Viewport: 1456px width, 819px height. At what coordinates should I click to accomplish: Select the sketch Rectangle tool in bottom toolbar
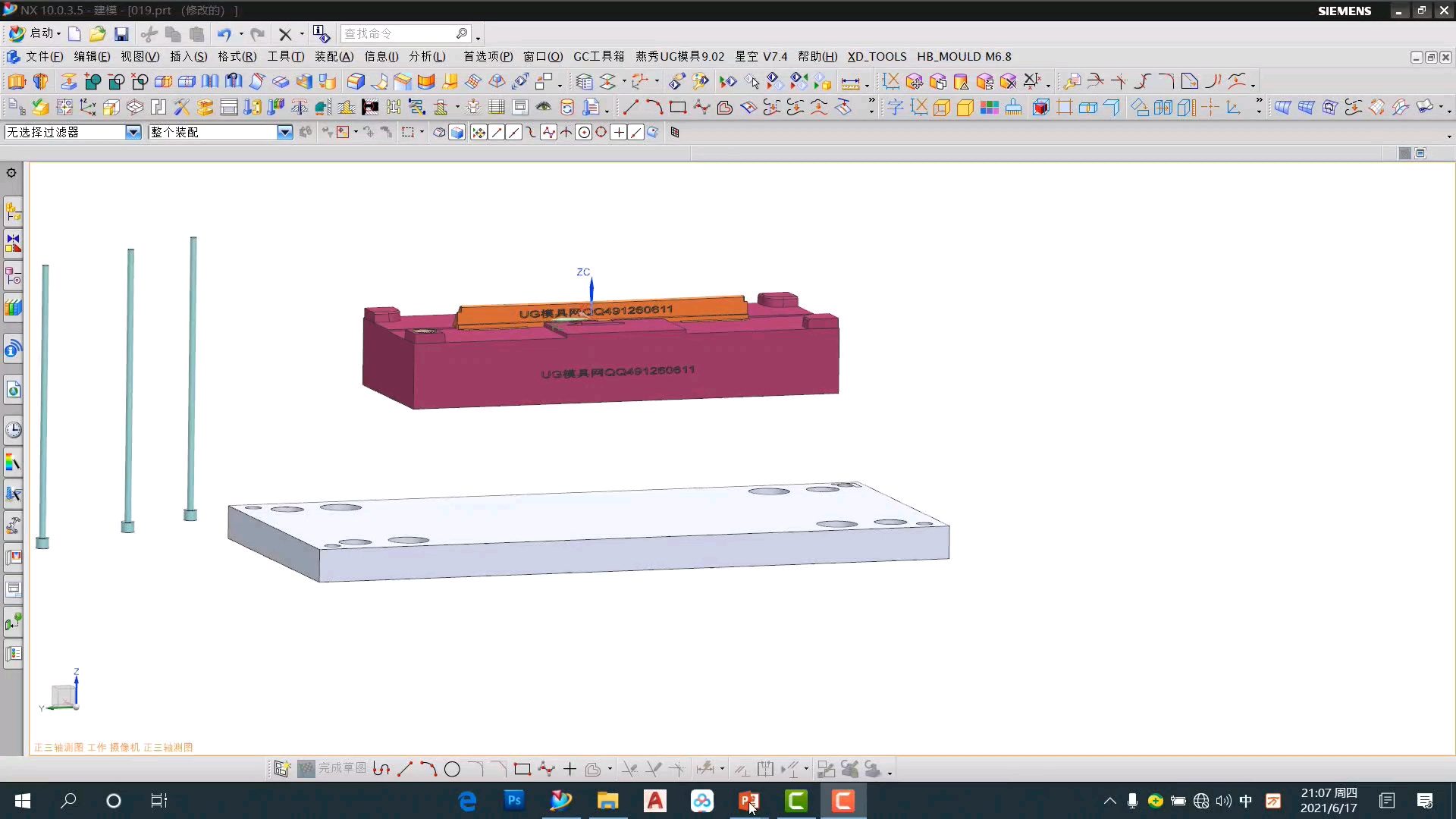[x=522, y=769]
